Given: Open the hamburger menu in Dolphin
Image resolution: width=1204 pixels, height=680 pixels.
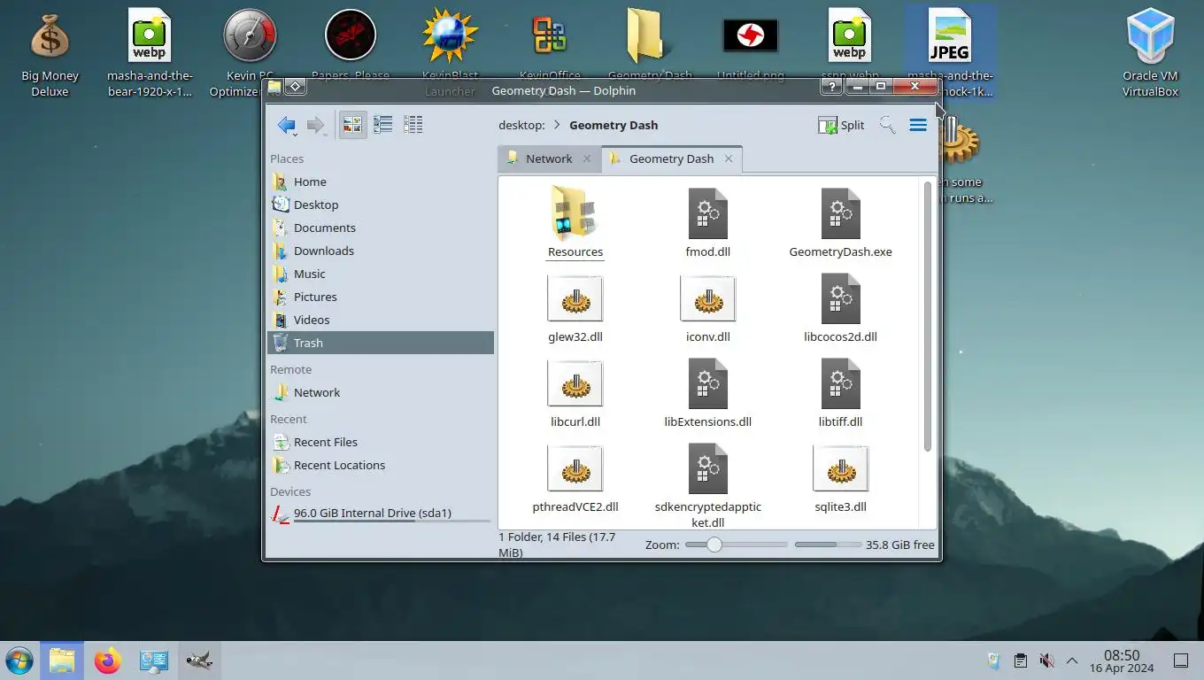Looking at the screenshot, I should [918, 125].
